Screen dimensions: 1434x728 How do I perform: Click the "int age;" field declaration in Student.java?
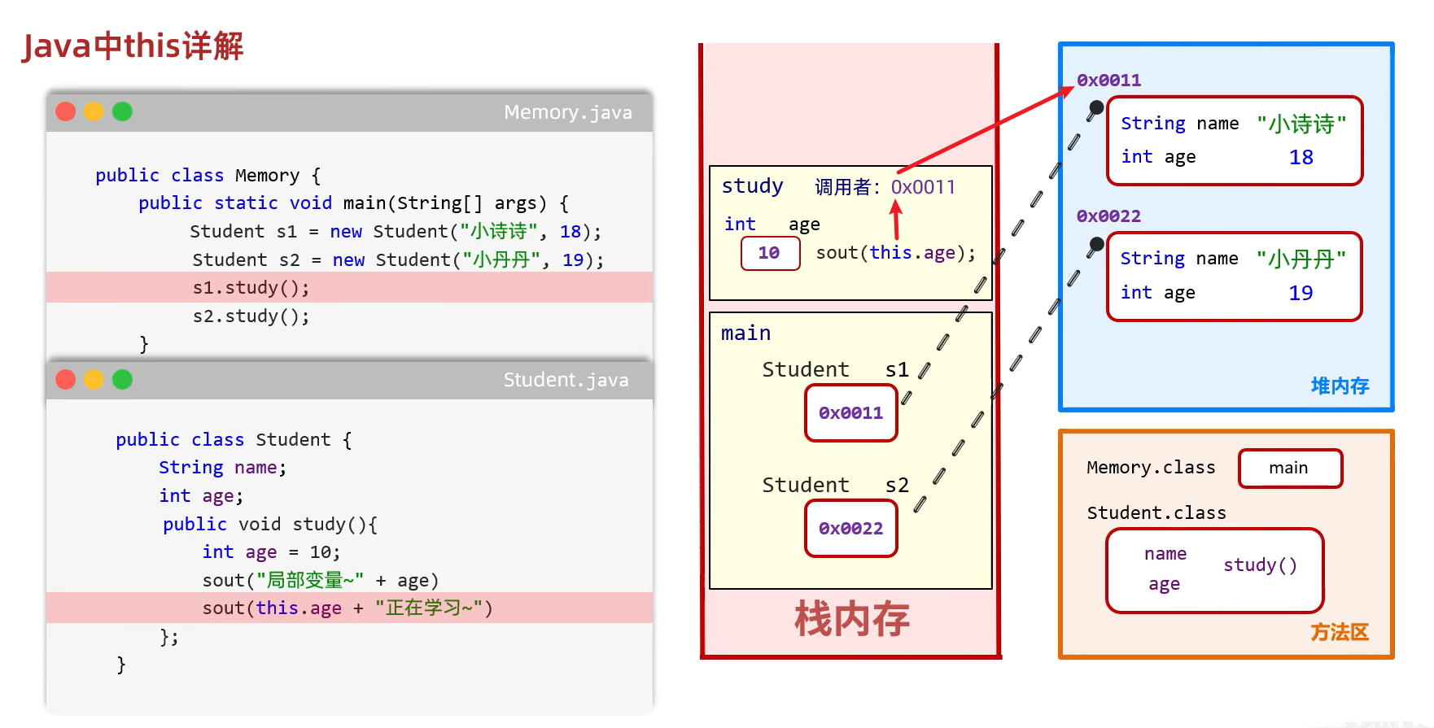pos(201,496)
